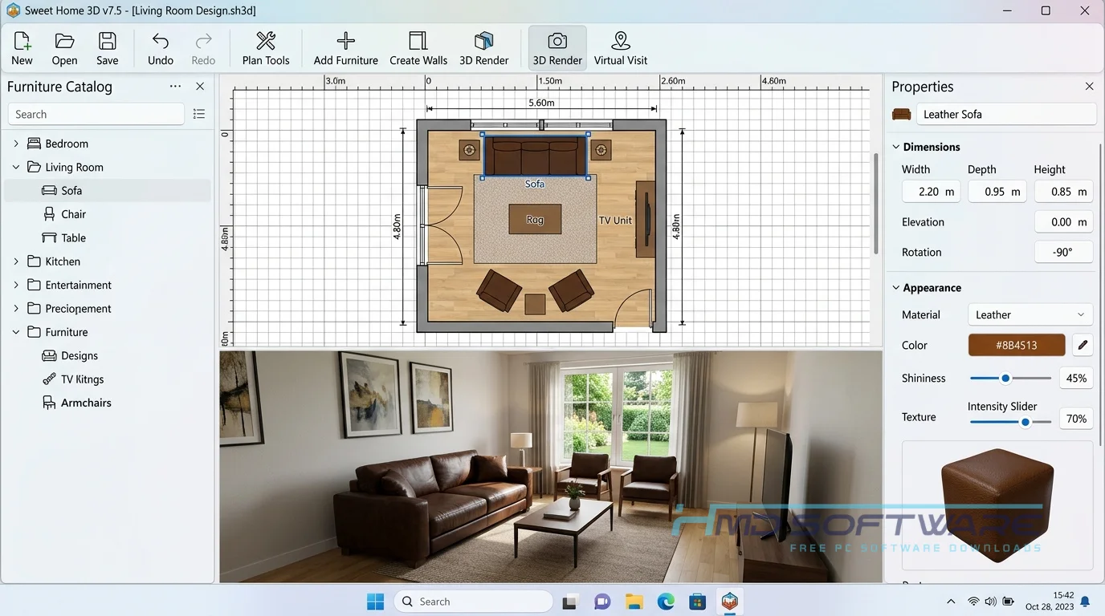1105x616 pixels.
Task: Click the #8B4513 color swatch
Action: click(x=1017, y=345)
